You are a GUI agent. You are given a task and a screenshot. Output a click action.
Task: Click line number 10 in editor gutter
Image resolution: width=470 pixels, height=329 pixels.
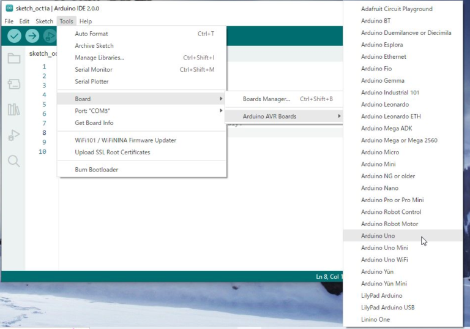coord(43,151)
